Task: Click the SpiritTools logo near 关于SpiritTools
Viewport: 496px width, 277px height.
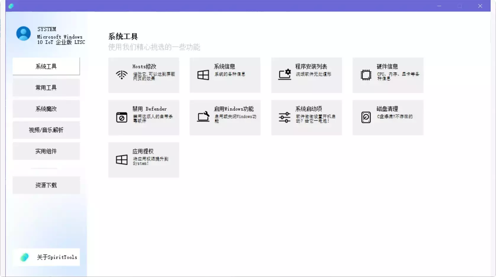Action: (25, 257)
